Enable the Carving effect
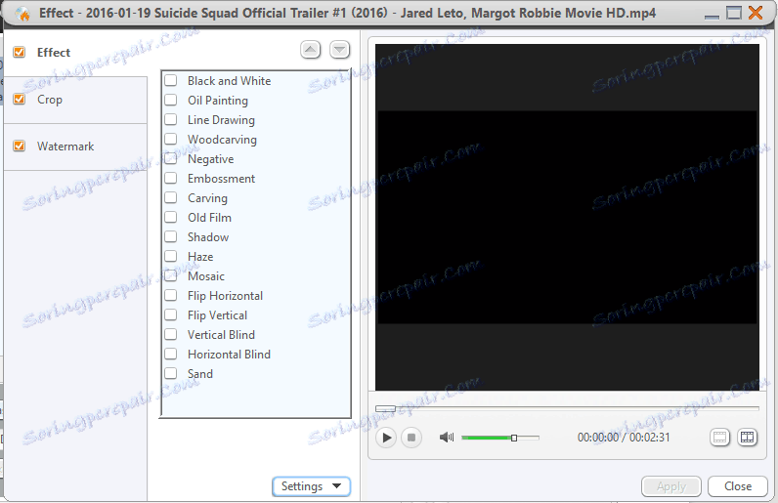The width and height of the screenshot is (778, 503). pyautogui.click(x=171, y=198)
